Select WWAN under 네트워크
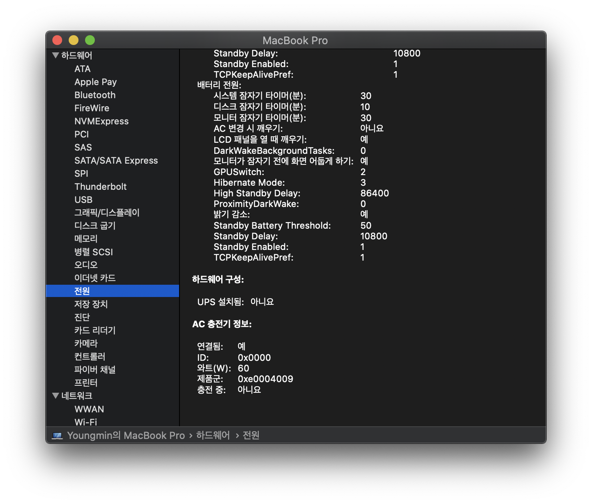 [x=89, y=409]
